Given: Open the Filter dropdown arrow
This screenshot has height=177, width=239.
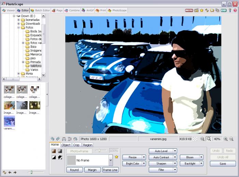Looking at the screenshot, I should (x=175, y=170).
